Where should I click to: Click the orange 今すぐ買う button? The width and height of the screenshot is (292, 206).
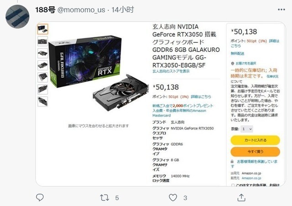click(255, 152)
